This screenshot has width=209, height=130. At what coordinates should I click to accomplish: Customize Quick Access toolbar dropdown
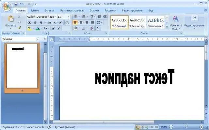pos(36,4)
